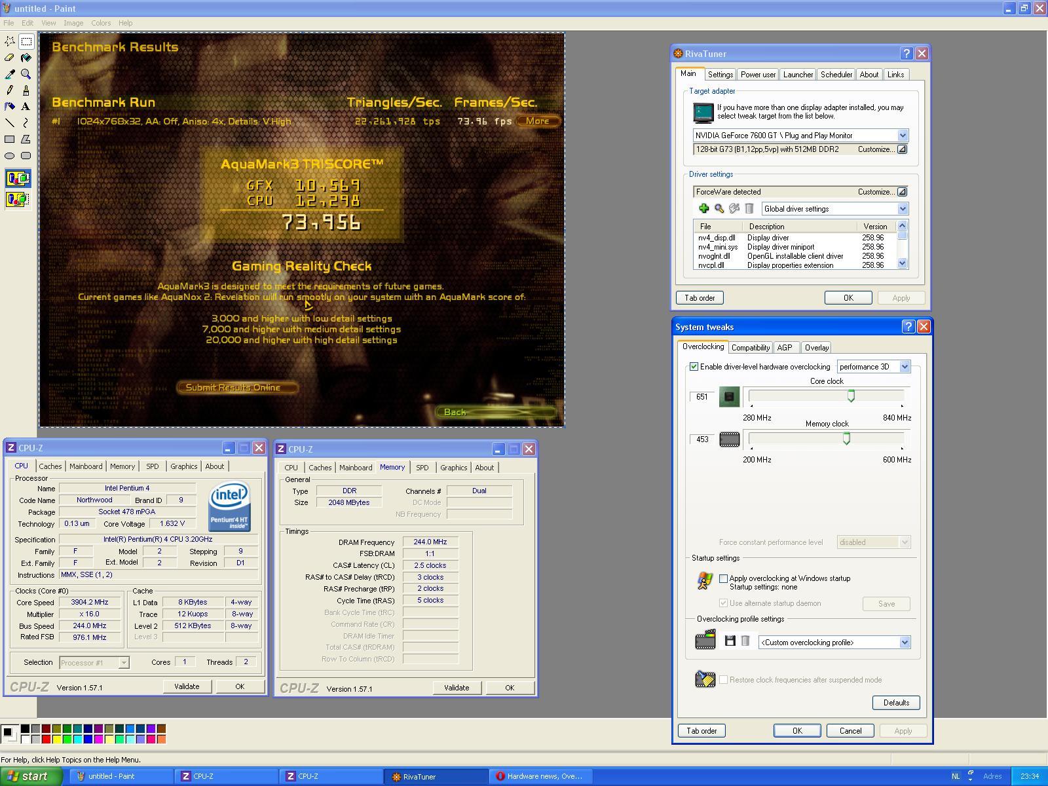The image size is (1048, 786).
Task: Toggle Enable driver-level hardware overclocking checkbox
Action: click(x=694, y=367)
